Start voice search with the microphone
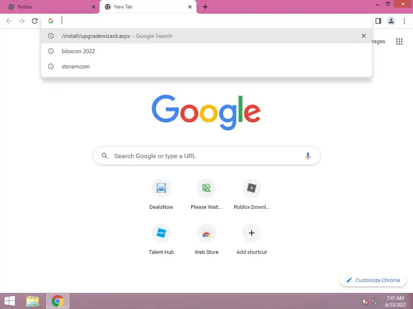 coord(308,156)
